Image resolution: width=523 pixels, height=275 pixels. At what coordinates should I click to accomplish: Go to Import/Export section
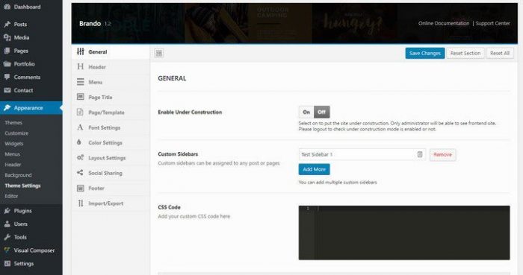point(111,203)
